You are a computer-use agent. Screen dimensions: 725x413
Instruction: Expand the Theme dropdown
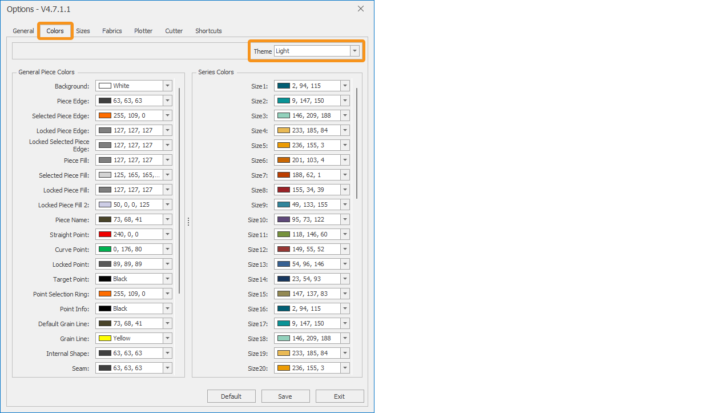(355, 51)
